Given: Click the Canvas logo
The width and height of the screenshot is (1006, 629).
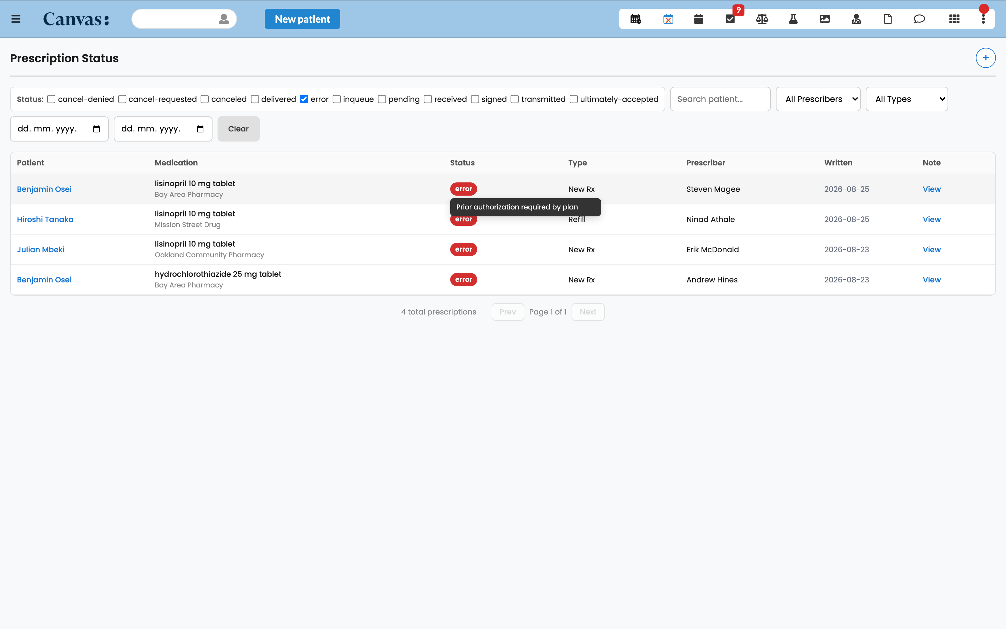Looking at the screenshot, I should click(76, 19).
